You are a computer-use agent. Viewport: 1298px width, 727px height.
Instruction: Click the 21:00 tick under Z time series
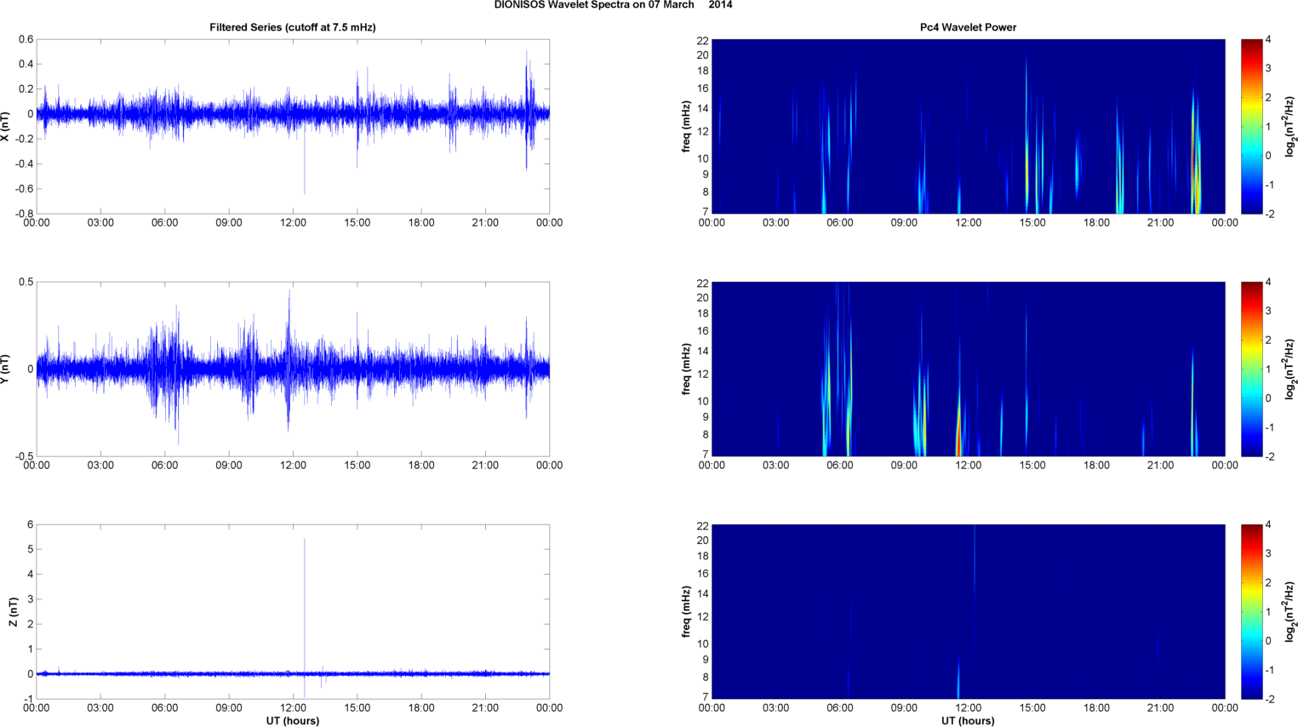[x=485, y=708]
